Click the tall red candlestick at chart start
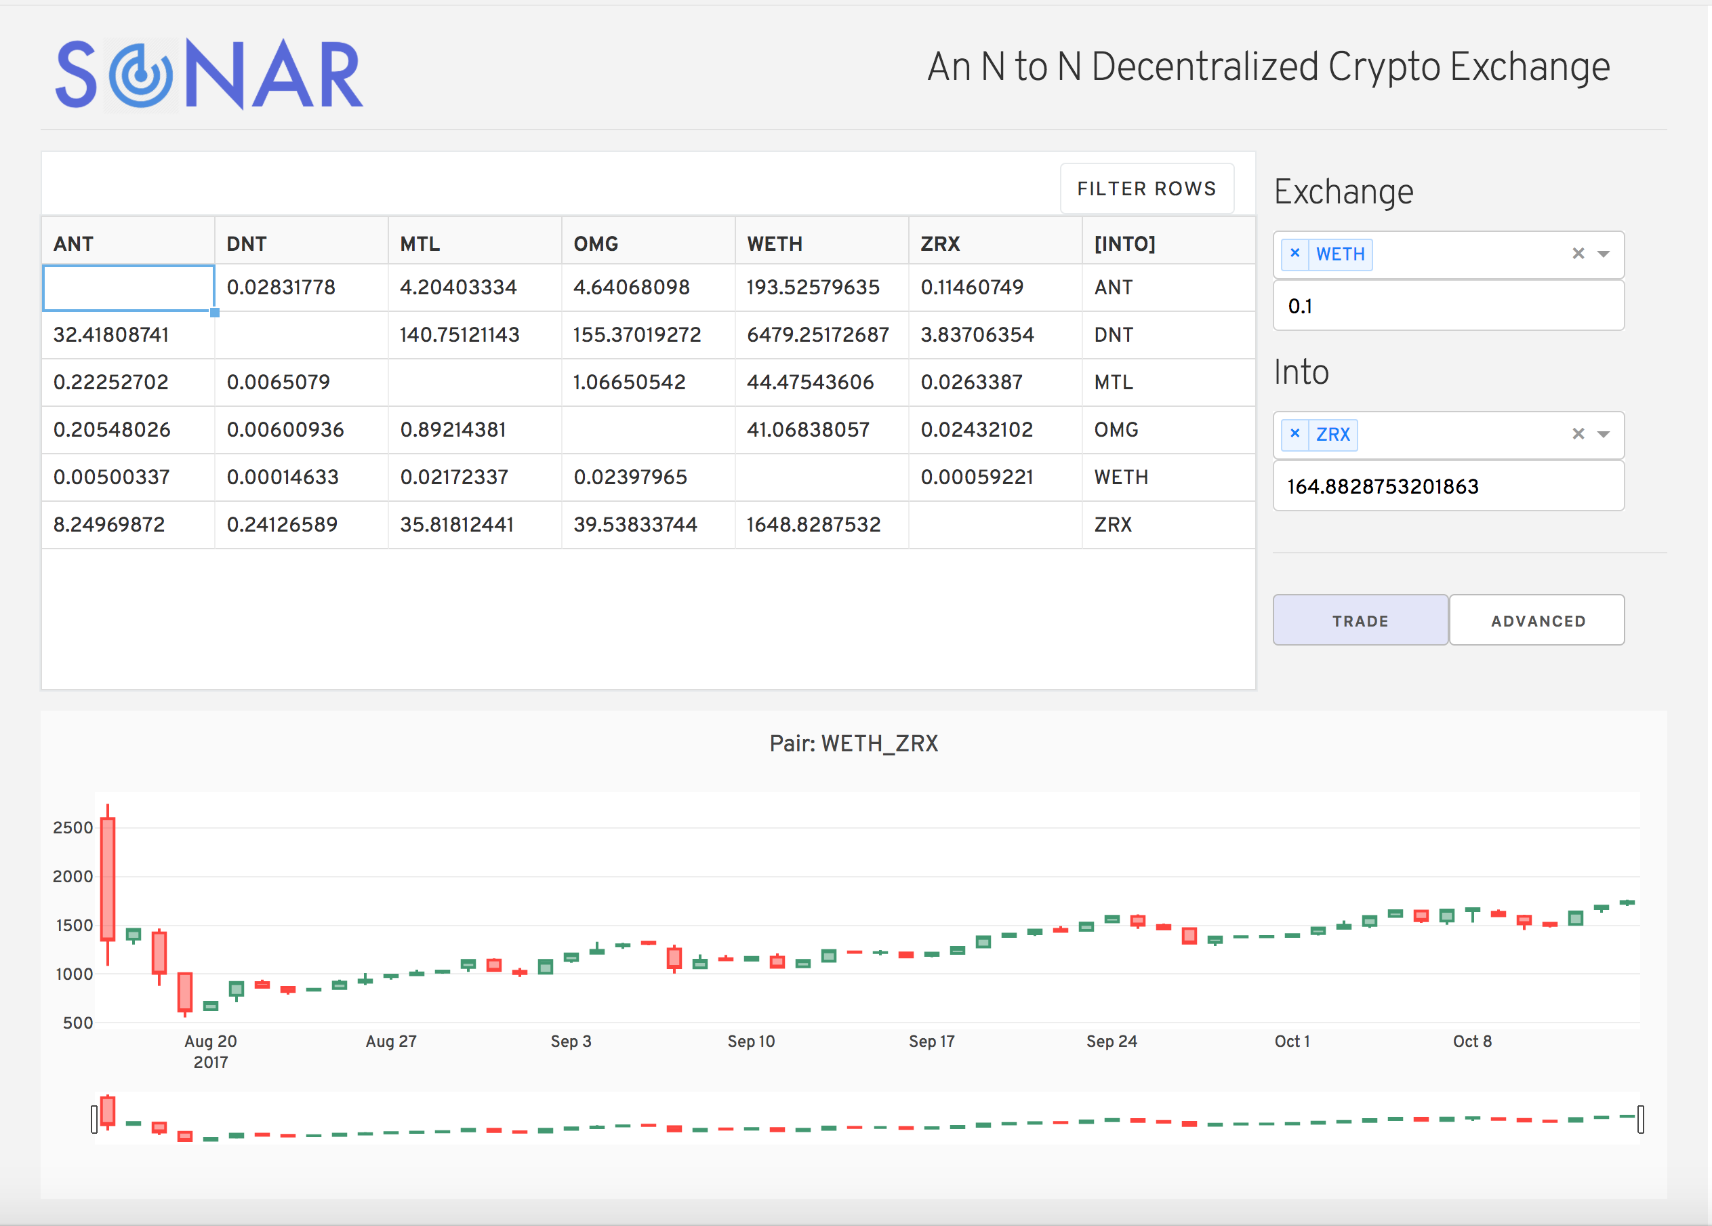Viewport: 1712px width, 1226px height. pos(108,879)
